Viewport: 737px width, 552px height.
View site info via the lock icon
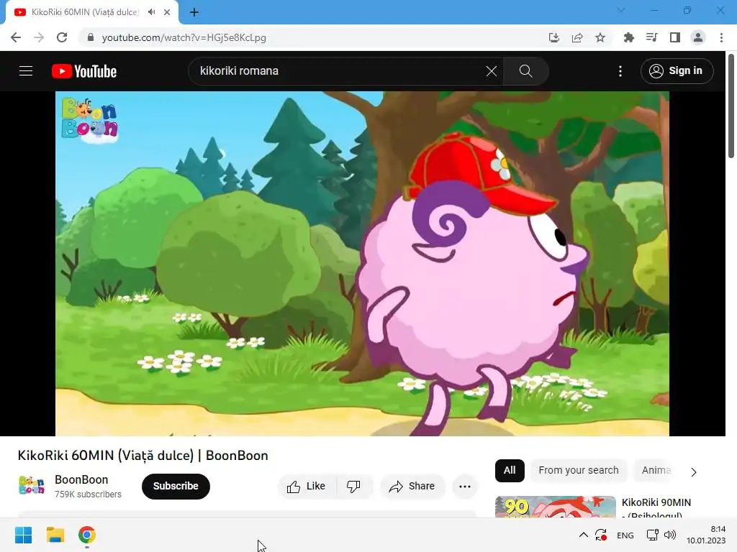click(91, 37)
